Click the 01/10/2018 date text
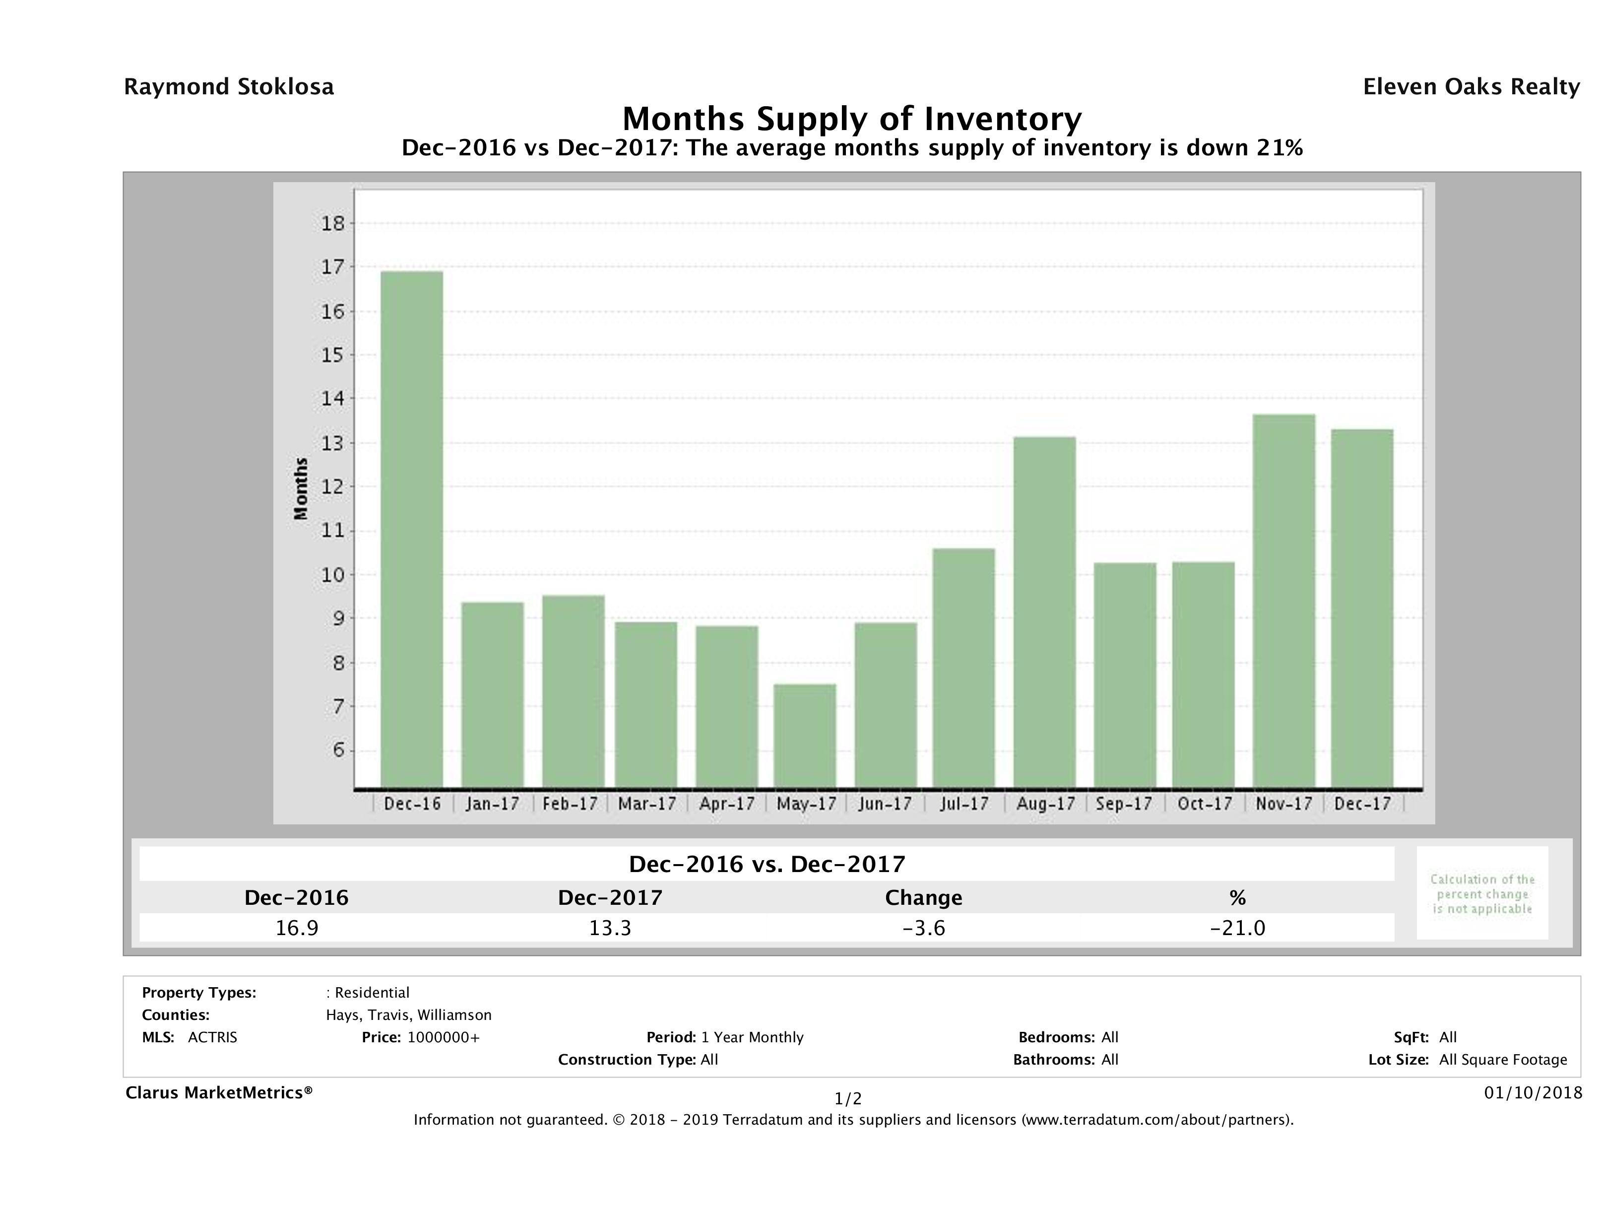This screenshot has height=1215, width=1601. coord(1533,1092)
